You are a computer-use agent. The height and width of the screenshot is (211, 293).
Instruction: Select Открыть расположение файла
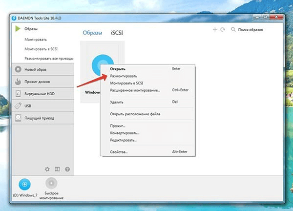[147, 114]
